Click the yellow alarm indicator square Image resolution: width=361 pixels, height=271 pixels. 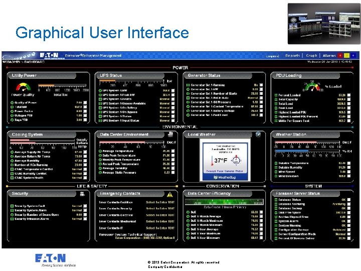pos(347,55)
